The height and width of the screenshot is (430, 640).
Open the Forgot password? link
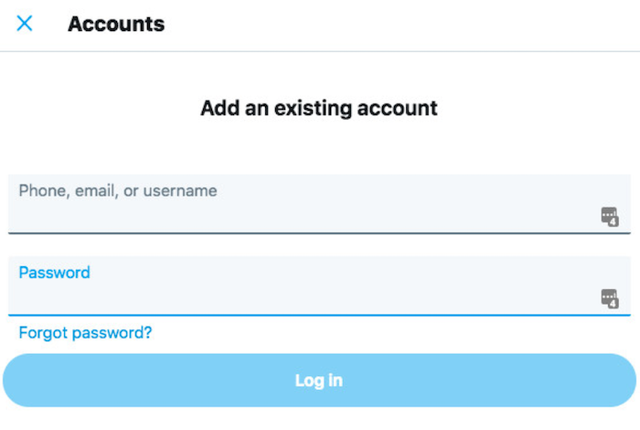pos(85,333)
